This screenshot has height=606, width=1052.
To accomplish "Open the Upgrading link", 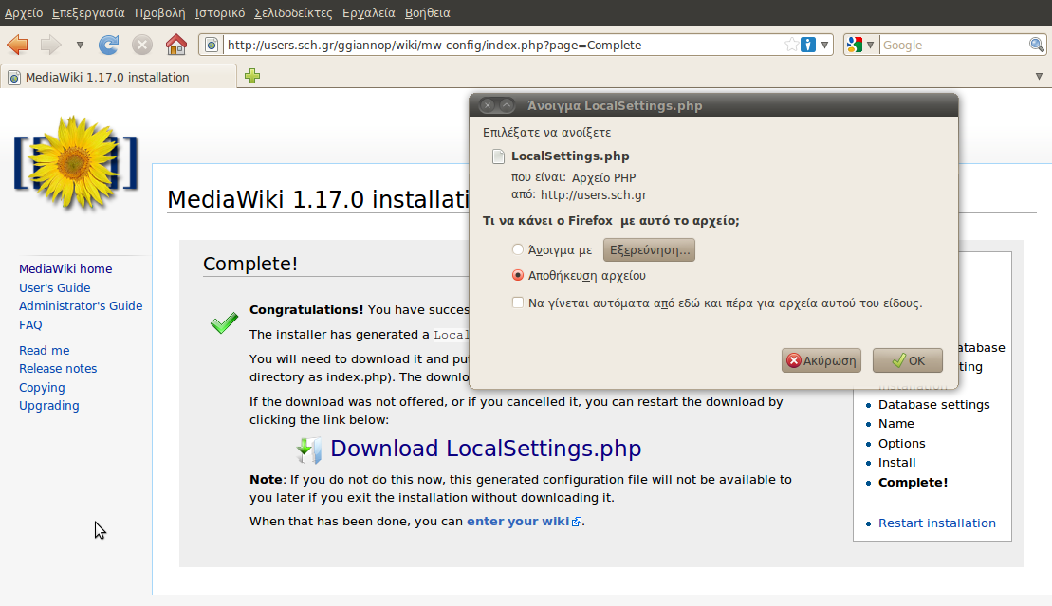I will 49,405.
